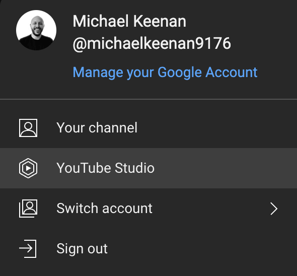
Task: Click the Your channel person icon
Action: point(28,128)
